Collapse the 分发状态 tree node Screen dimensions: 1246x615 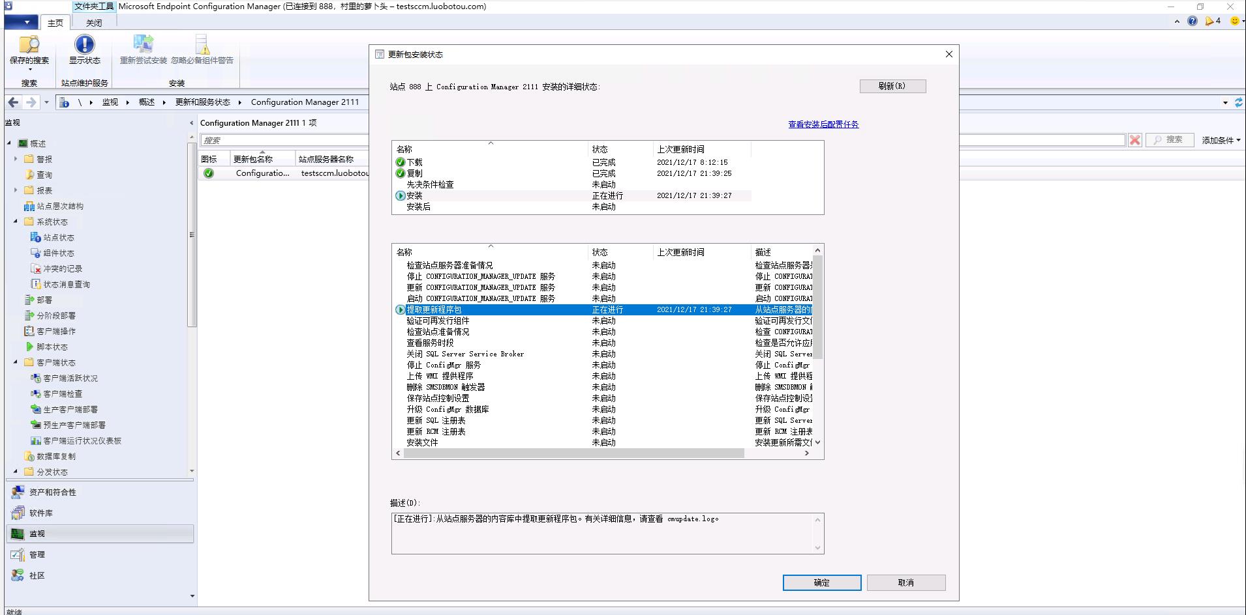16,472
